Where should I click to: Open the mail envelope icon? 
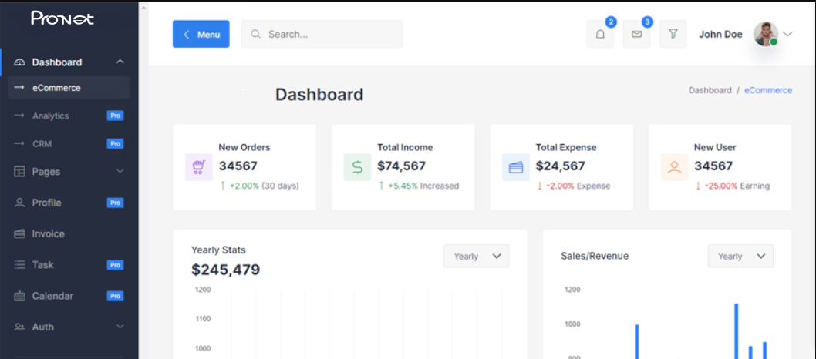[636, 35]
